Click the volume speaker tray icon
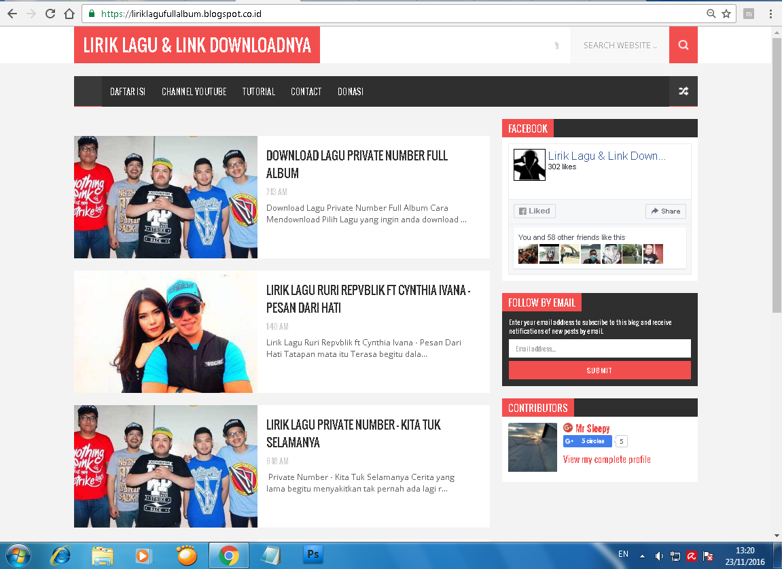 [659, 555]
